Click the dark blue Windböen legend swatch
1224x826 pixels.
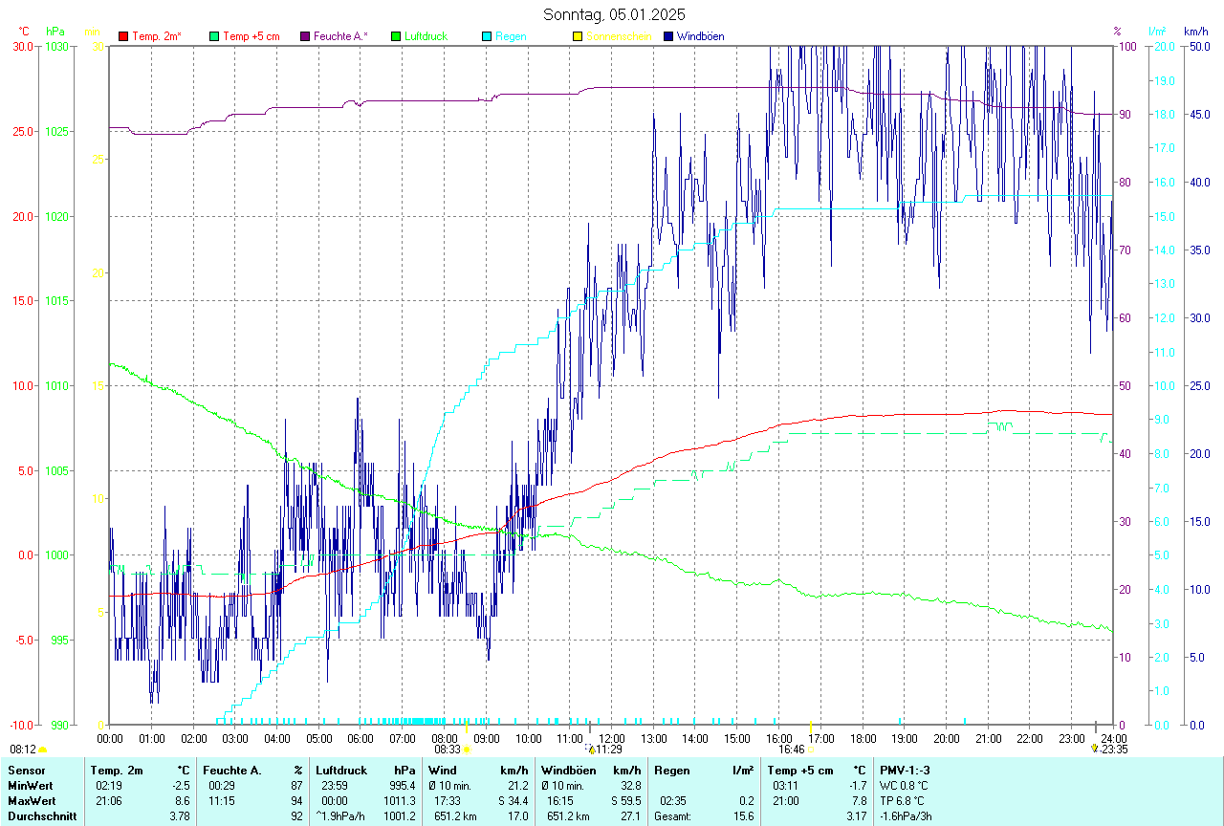click(668, 36)
